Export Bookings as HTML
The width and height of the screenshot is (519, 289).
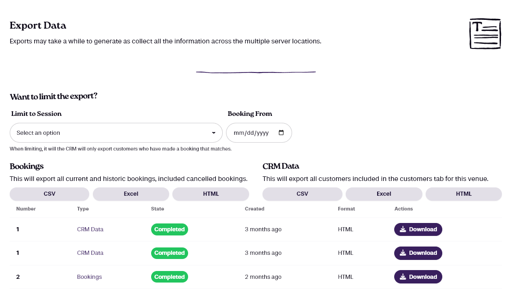[x=211, y=194]
